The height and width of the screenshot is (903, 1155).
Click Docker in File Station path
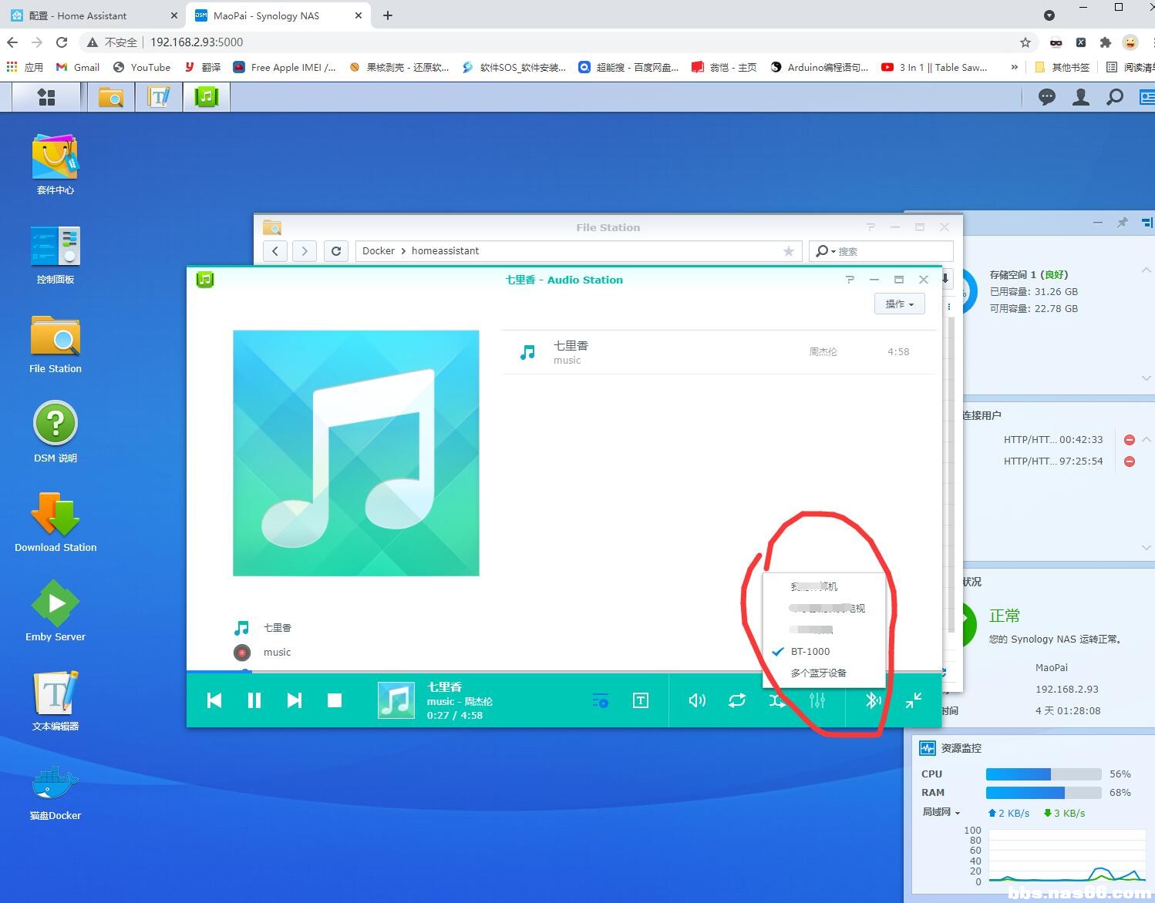click(x=379, y=251)
